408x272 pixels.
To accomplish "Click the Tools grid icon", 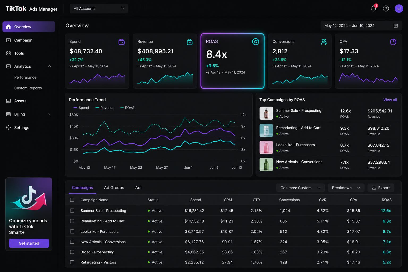I will coord(8,53).
